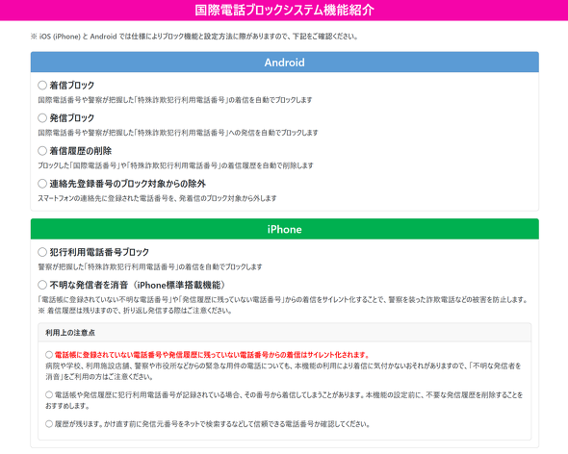Image resolution: width=568 pixels, height=454 pixels.
Task: Click the note starting ※ iOS (iPhone) と Android
Action: pyautogui.click(x=194, y=37)
